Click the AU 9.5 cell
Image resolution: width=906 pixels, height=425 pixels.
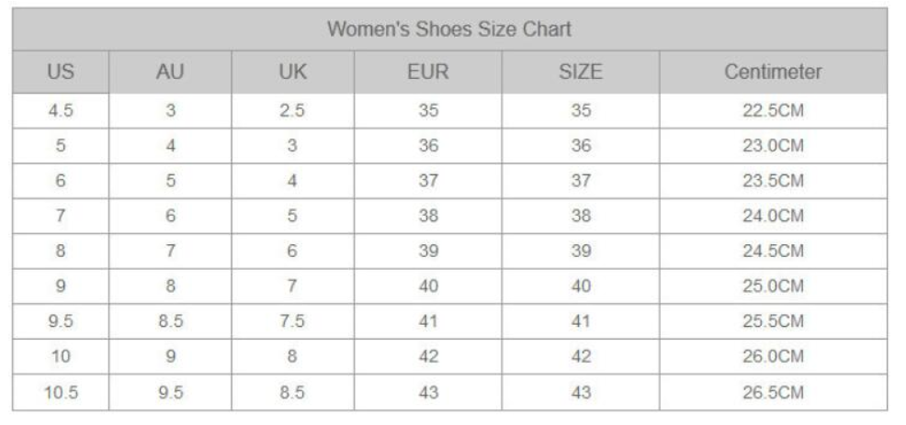point(170,393)
